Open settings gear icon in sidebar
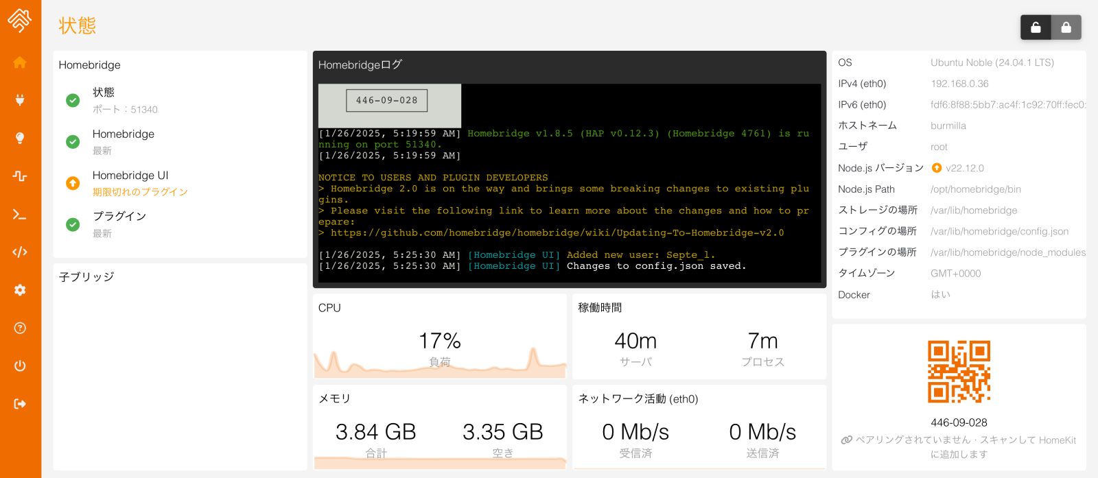This screenshot has width=1098, height=478. [x=20, y=290]
